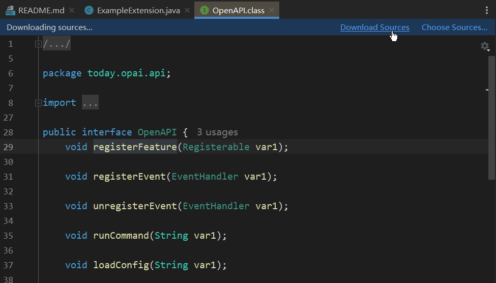Switch to the README.md tab
Viewport: 496px width, 283px height.
click(41, 11)
